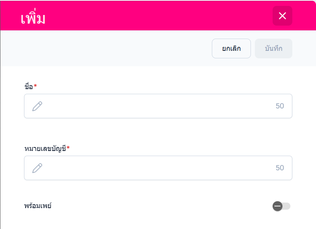Enable the พร้อมเพย์ switch
Viewport: 316px width, 229px height.
[281, 206]
